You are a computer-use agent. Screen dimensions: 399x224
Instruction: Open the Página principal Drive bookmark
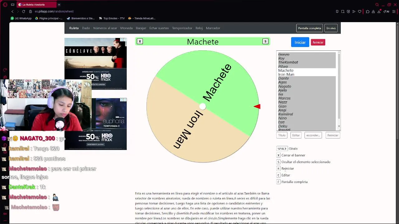(x=49, y=18)
